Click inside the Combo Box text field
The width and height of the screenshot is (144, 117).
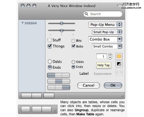pos(103,39)
